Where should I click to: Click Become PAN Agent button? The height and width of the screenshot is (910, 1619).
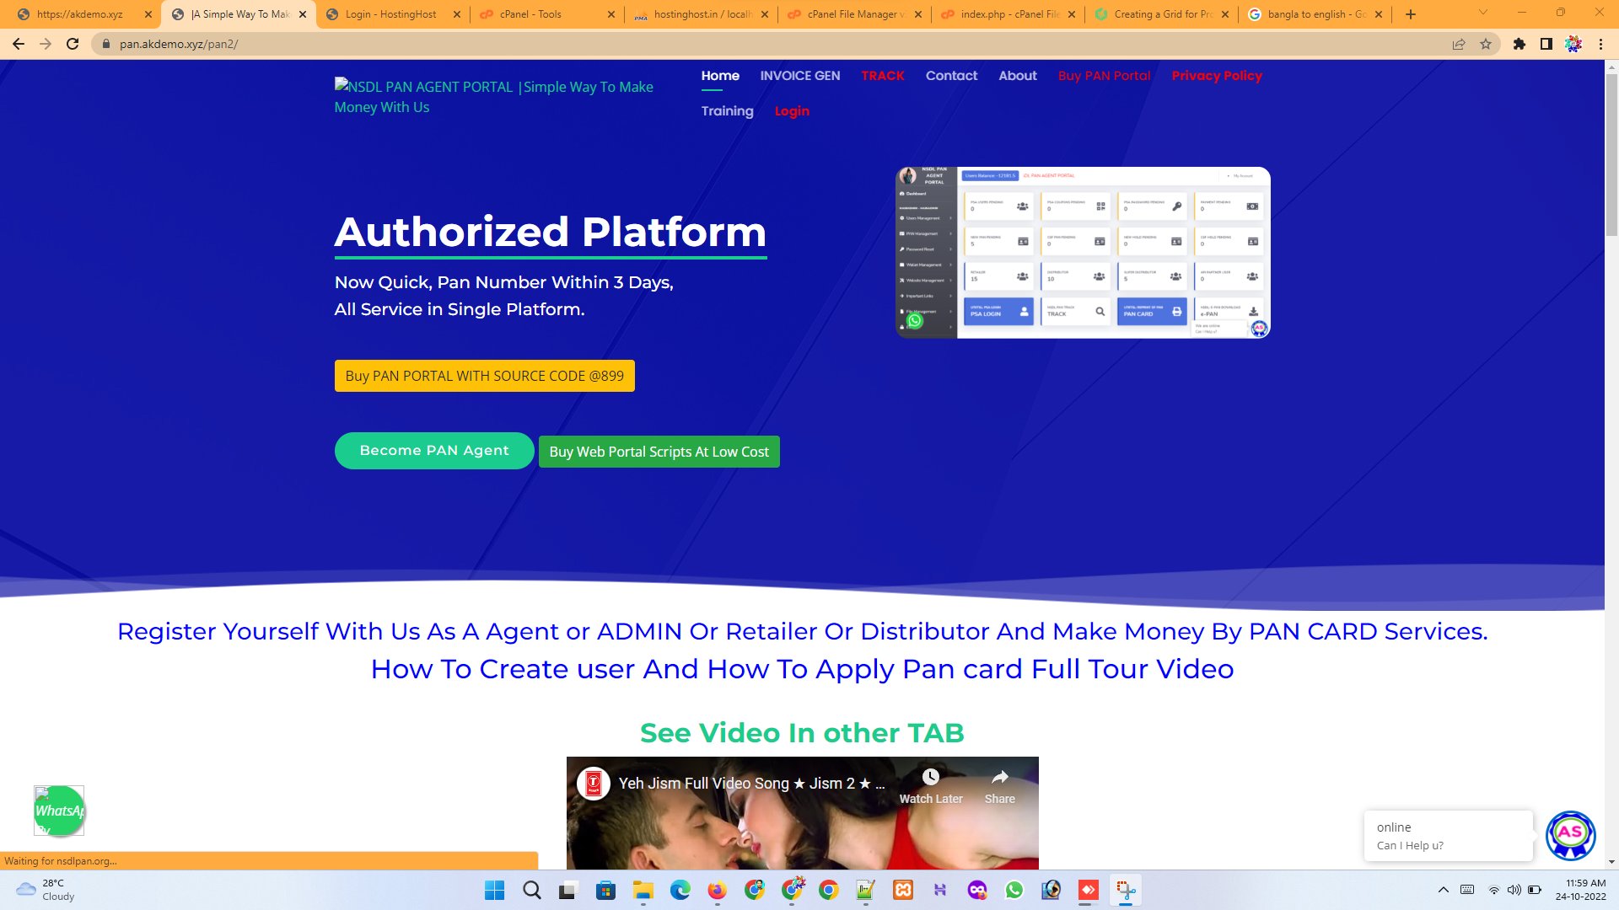pyautogui.click(x=434, y=451)
